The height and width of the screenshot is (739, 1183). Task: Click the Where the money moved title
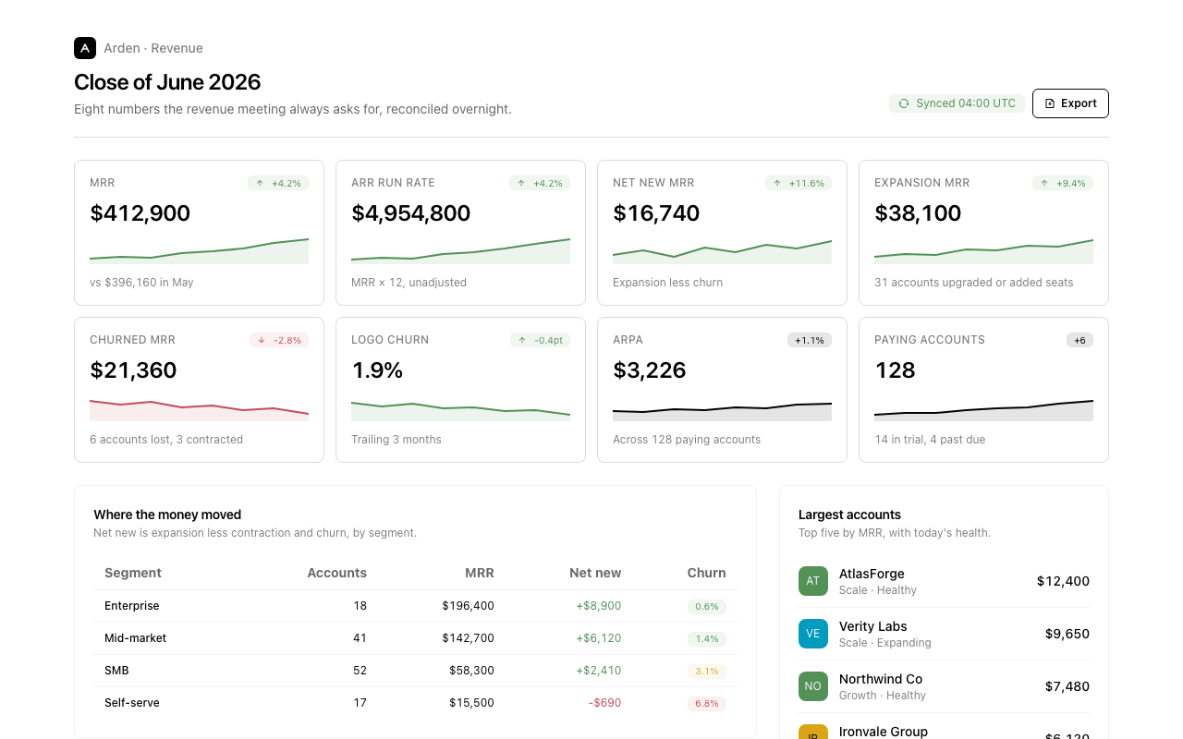[167, 515]
